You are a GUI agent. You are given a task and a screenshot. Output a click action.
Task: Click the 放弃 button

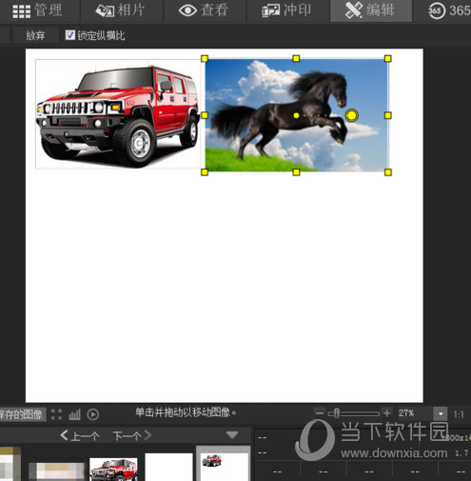(x=35, y=35)
